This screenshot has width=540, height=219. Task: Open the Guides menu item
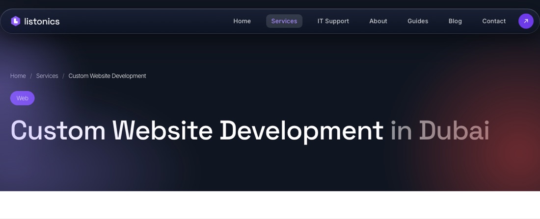(x=418, y=22)
